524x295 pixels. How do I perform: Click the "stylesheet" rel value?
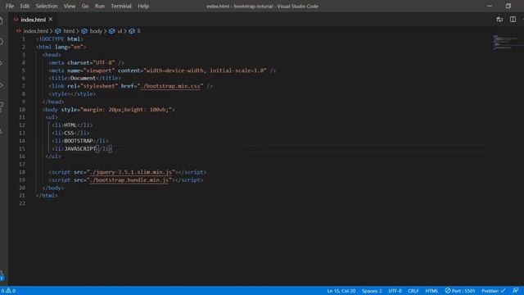pos(99,86)
